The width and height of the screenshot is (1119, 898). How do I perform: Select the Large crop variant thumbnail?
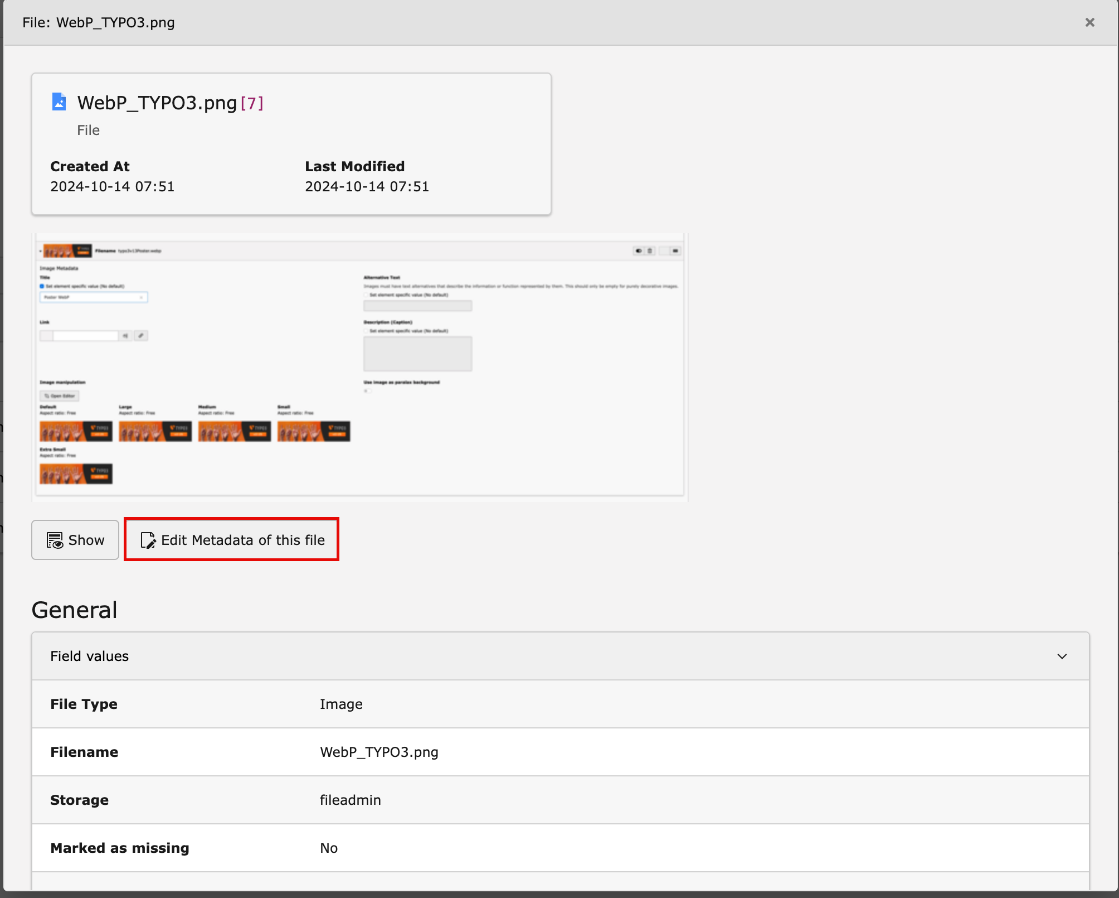155,431
